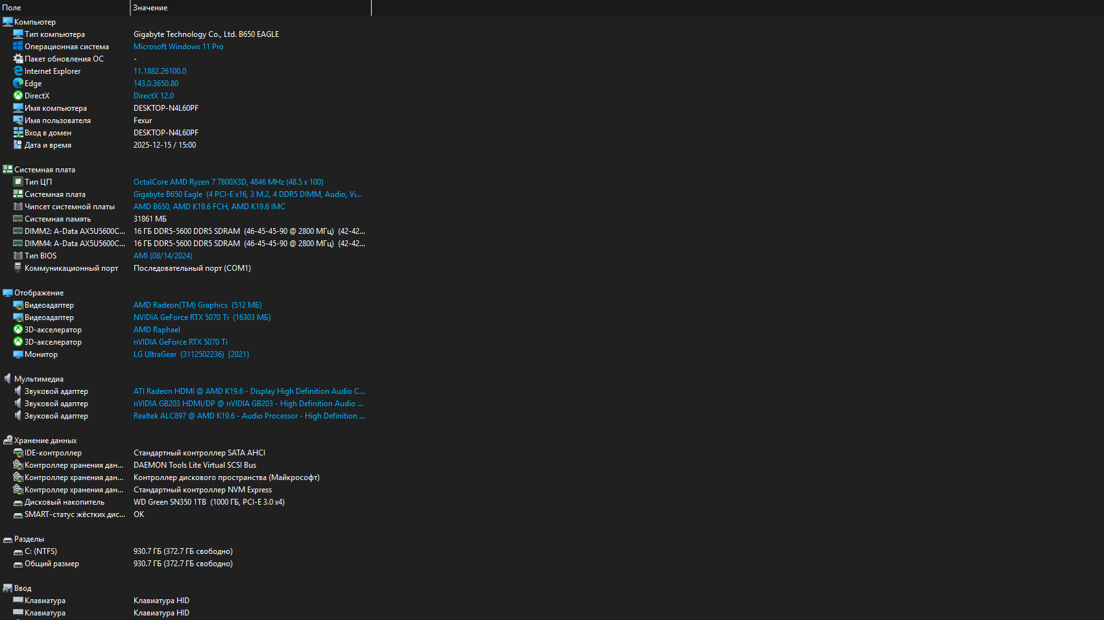Click the DAEMON Tools Lite Virtual SCSI Bus value
Image resolution: width=1104 pixels, height=620 pixels.
(195, 465)
